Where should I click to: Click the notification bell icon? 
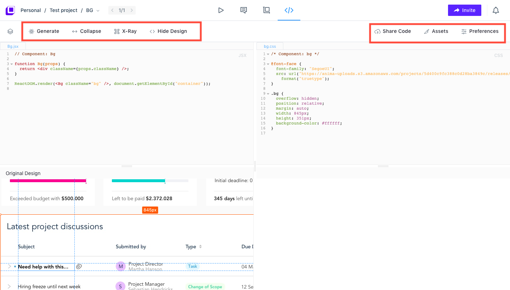[496, 10]
